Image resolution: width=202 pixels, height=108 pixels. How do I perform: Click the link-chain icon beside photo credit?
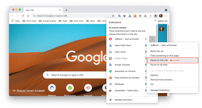coord(14,91)
